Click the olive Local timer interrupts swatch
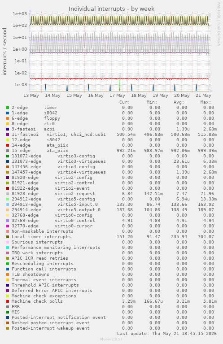Viewport: 223px width, 344px height. click(8, 237)
